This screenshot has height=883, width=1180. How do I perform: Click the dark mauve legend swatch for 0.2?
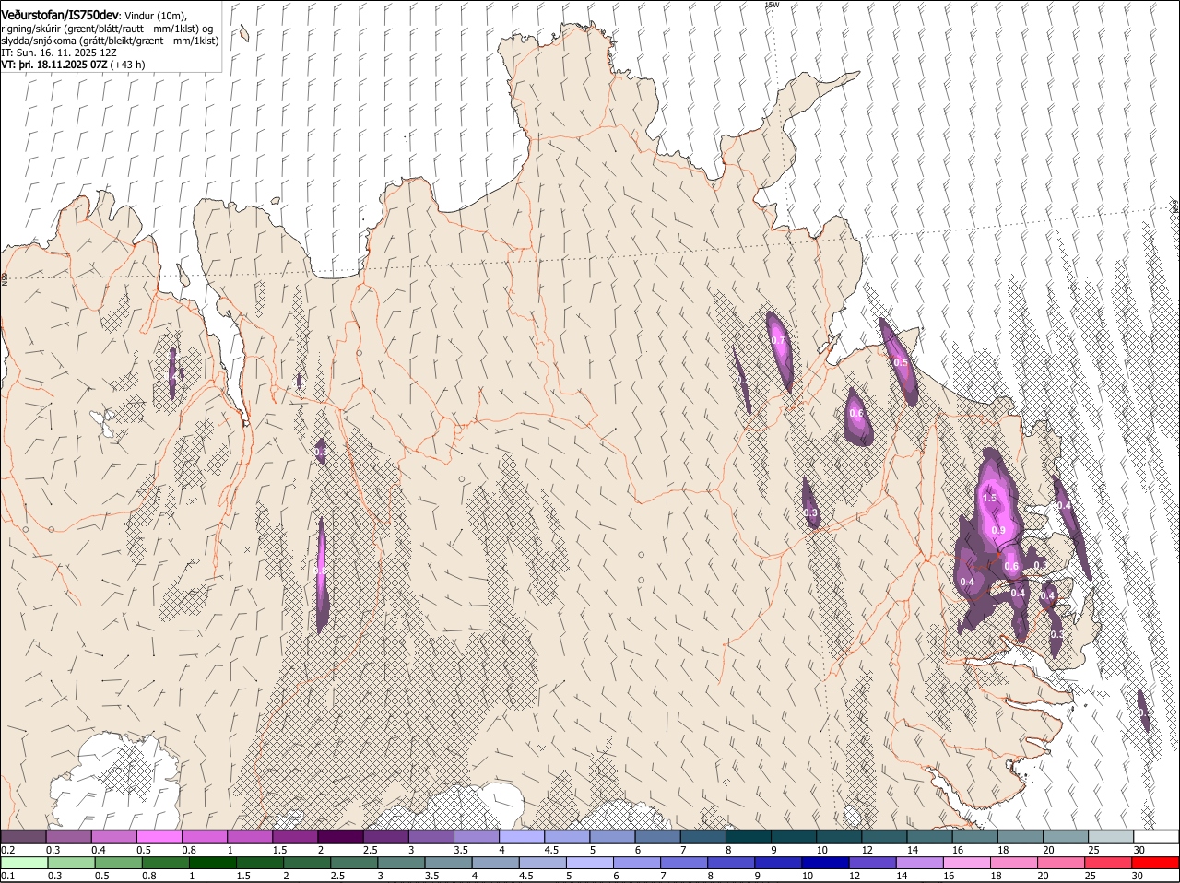(x=23, y=837)
